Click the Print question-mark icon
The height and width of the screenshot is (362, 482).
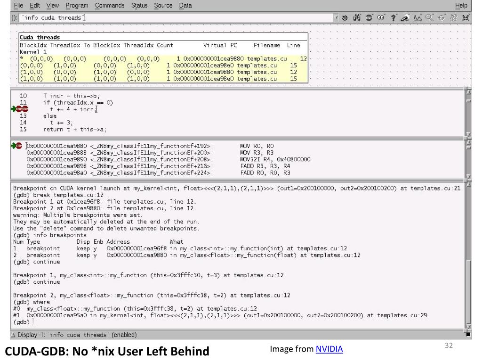[x=393, y=18]
